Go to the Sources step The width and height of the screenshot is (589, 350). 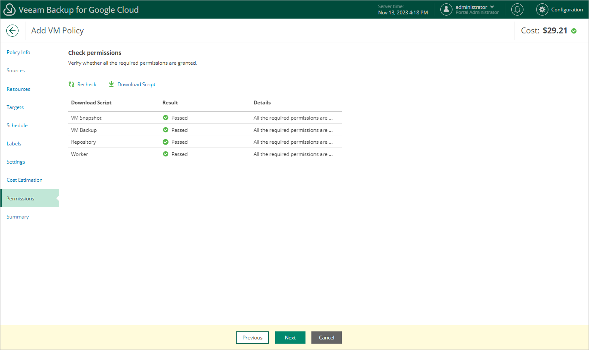(x=16, y=71)
